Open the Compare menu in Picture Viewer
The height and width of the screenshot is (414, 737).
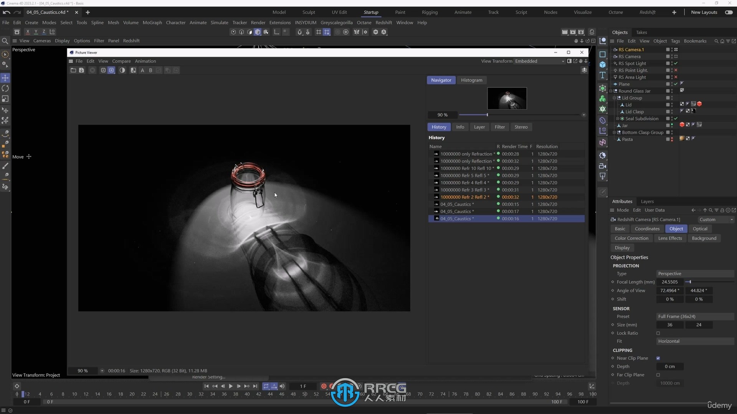click(121, 61)
